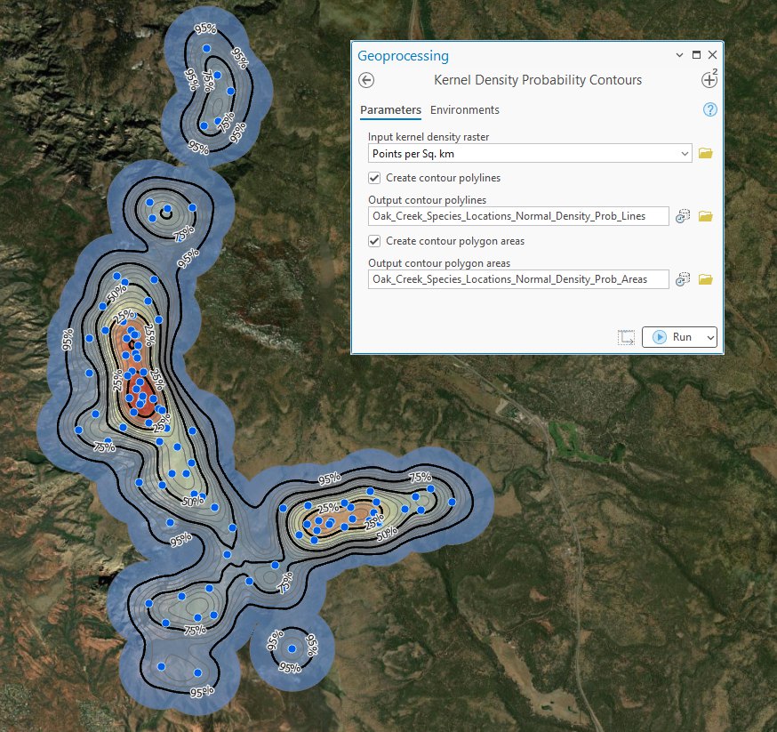Click Input kernel density raster label

[x=429, y=137]
